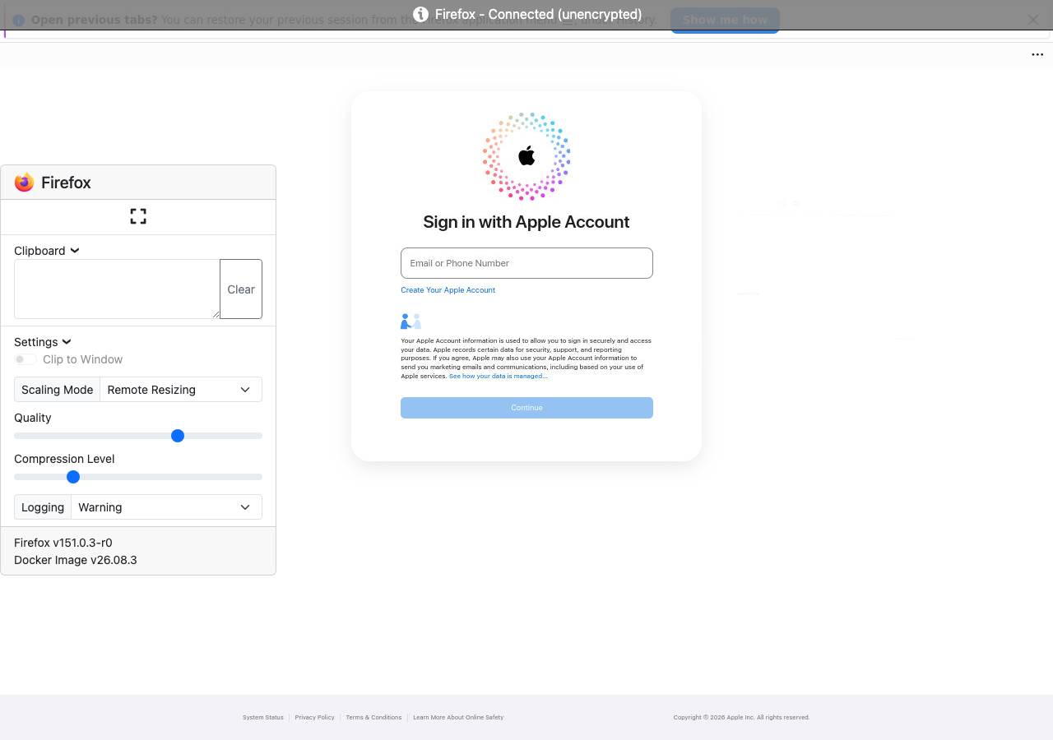Image resolution: width=1053 pixels, height=740 pixels.
Task: Focus the Email or Phone Number field
Action: pos(526,263)
